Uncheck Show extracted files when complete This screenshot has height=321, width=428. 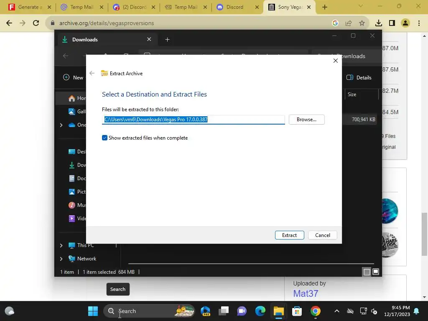[104, 138]
